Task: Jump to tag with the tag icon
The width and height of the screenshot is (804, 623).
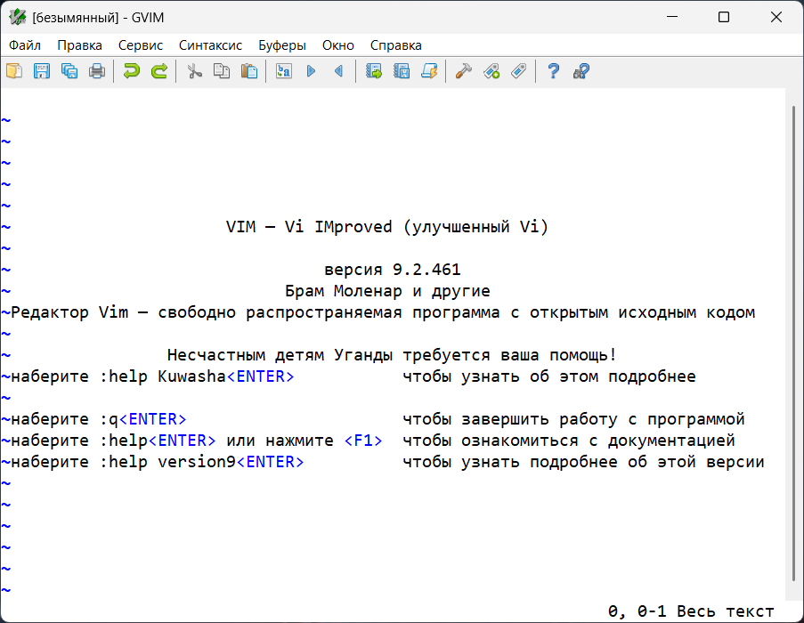Action: 519,70
